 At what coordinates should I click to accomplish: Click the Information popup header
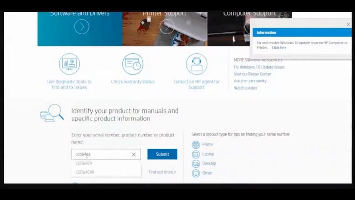pos(302,33)
